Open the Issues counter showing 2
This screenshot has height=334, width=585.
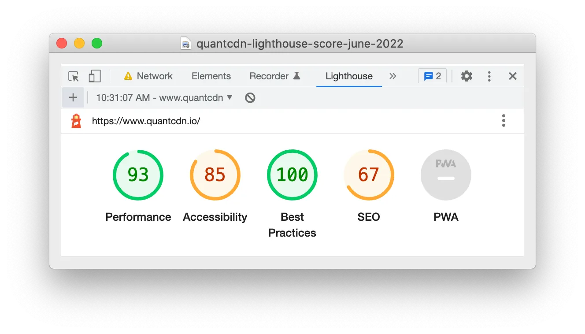tap(432, 76)
